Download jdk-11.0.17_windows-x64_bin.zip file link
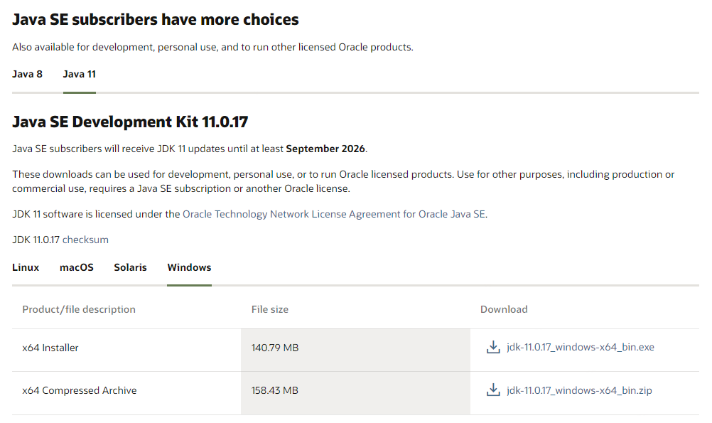The image size is (712, 423). (x=579, y=390)
